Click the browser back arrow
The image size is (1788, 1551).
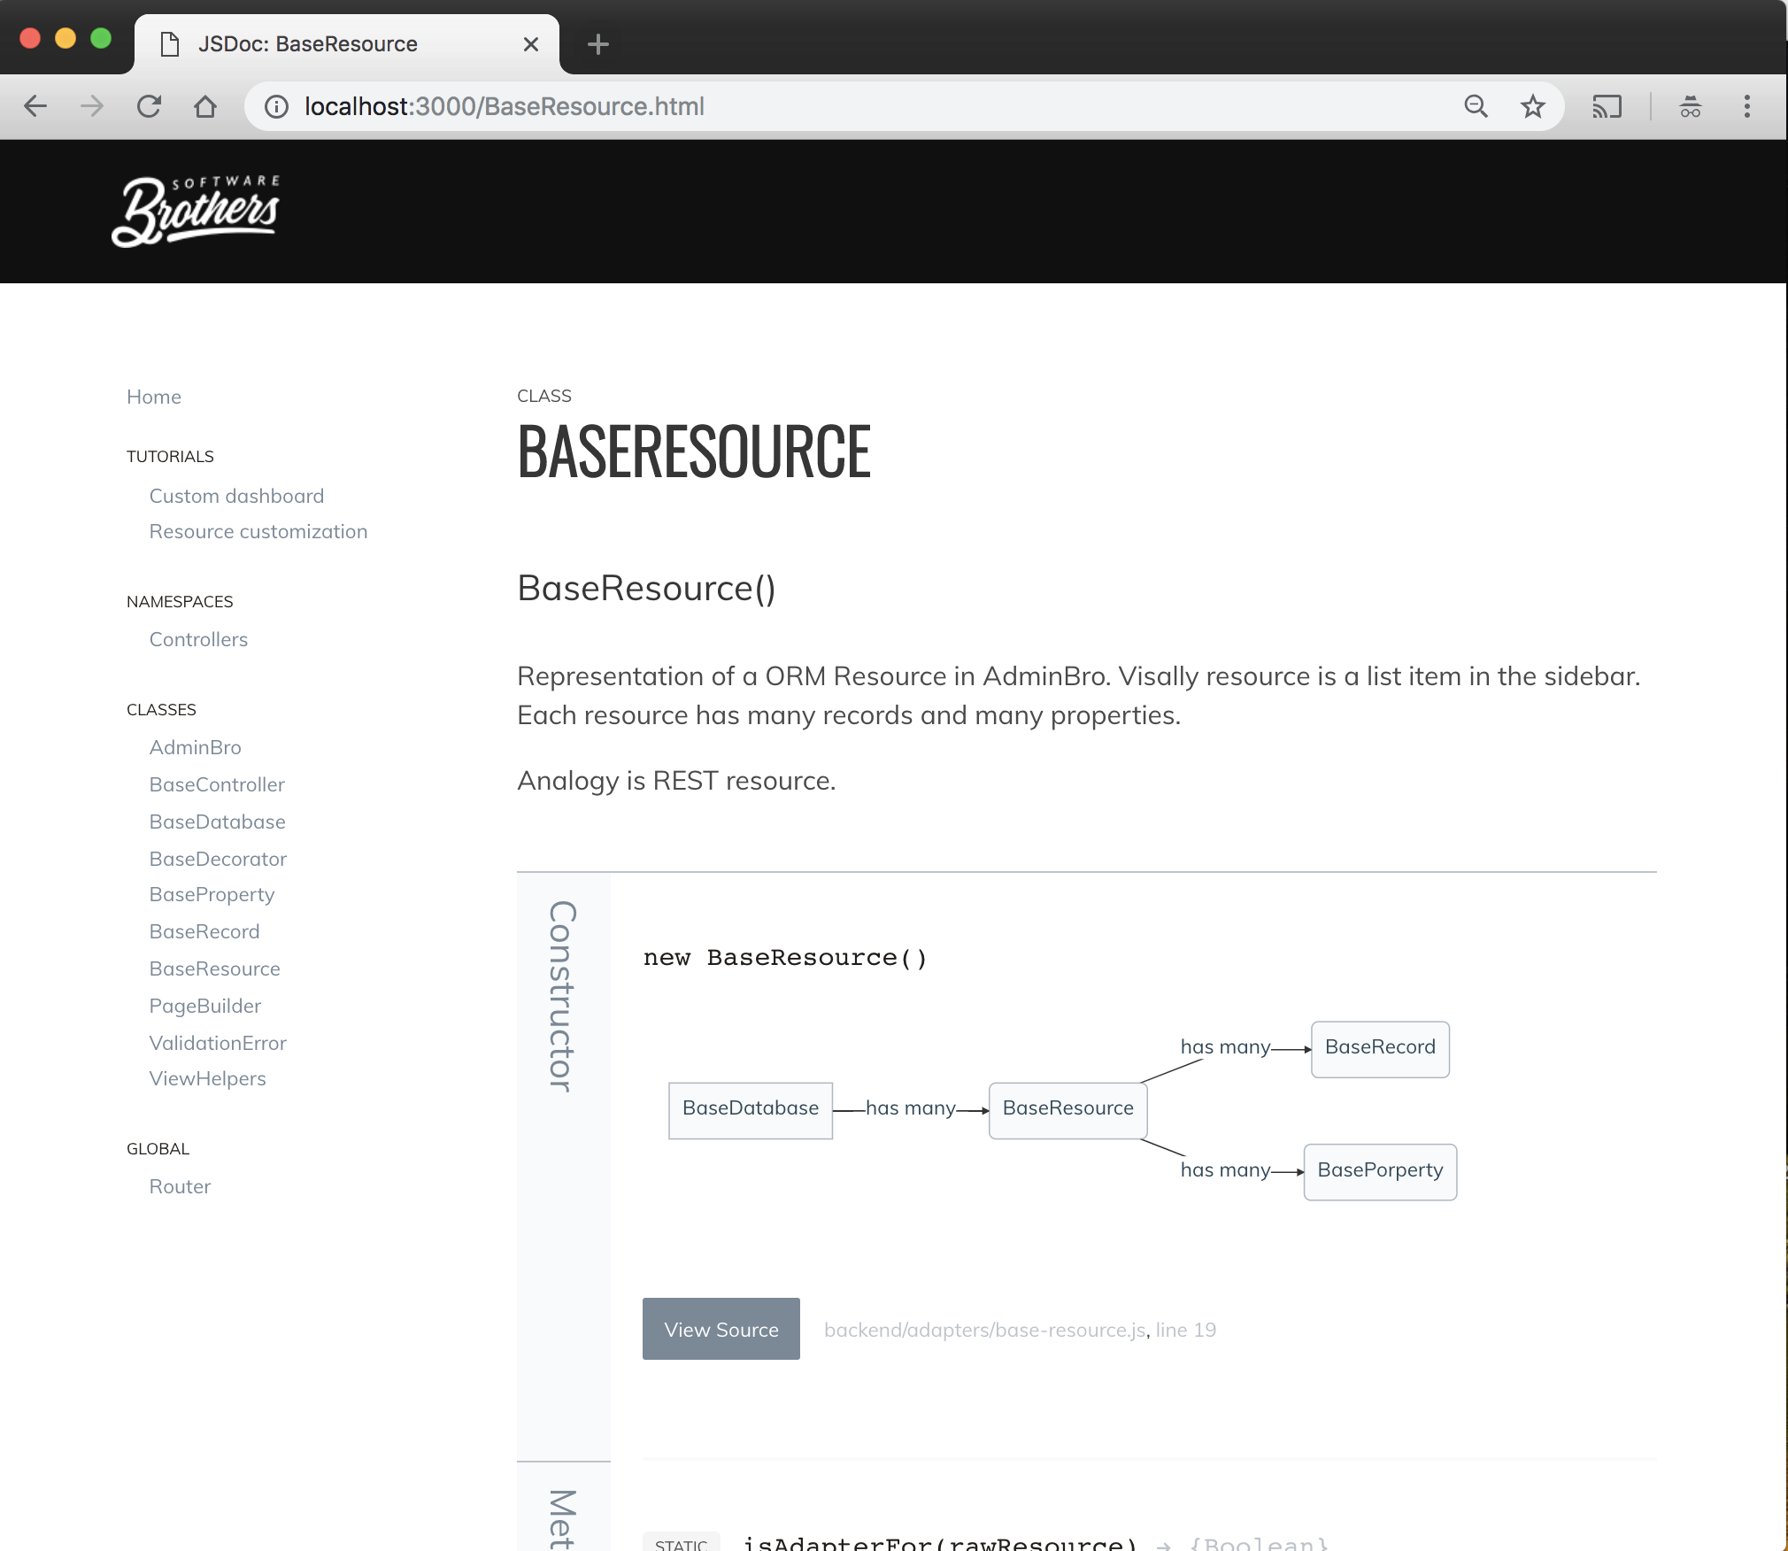click(35, 106)
